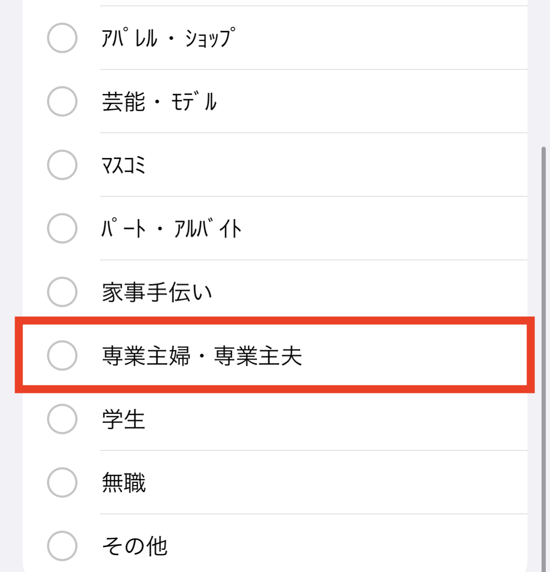Tap the 専業主婦・専業主夫 label text
The width and height of the screenshot is (550, 572).
202,355
